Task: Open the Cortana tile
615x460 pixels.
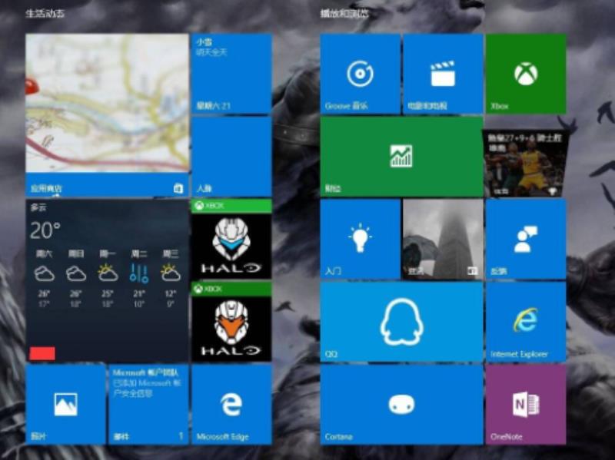Action: pyautogui.click(x=401, y=405)
